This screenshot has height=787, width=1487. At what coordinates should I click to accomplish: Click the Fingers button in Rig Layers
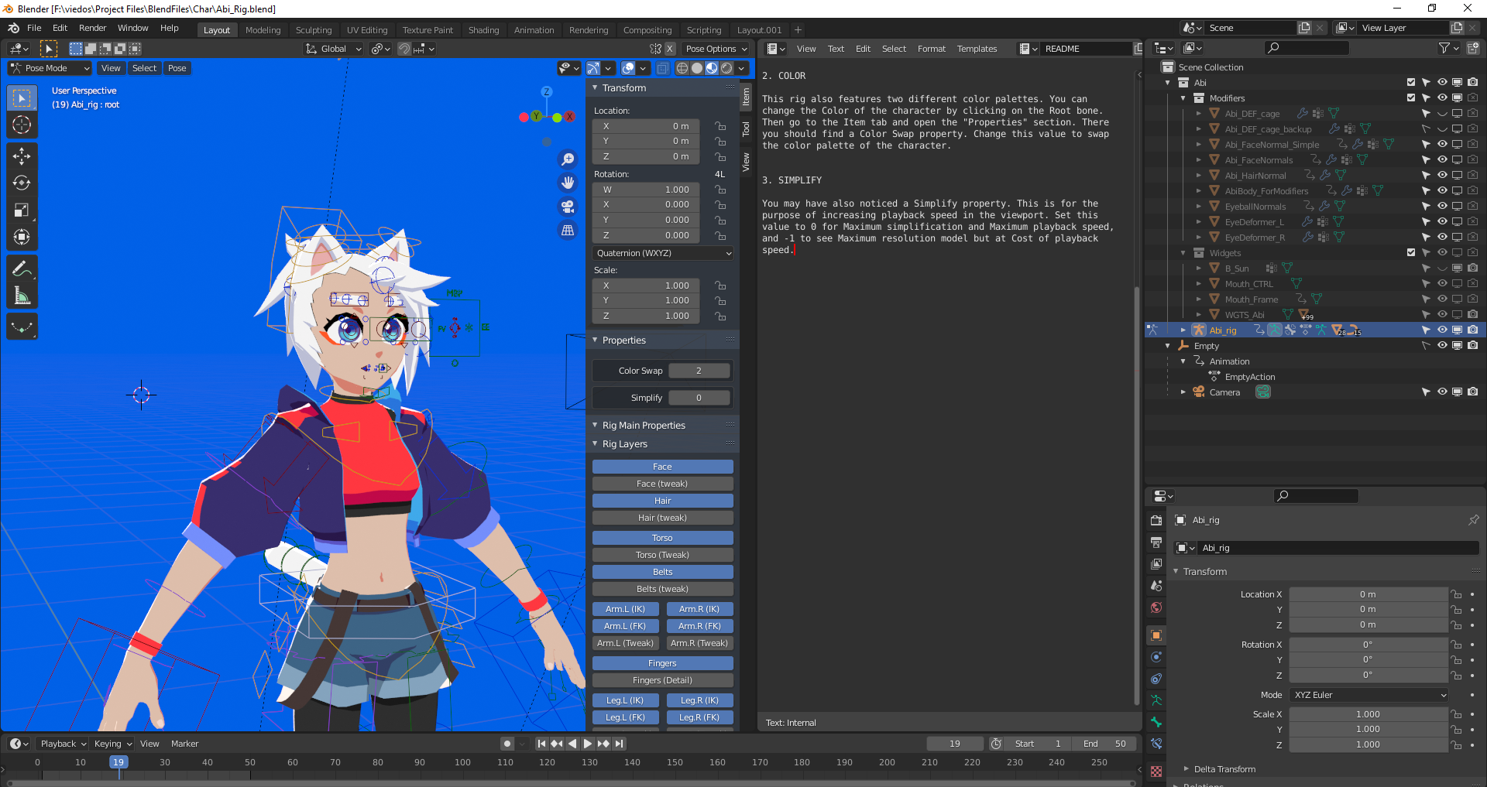pos(662,663)
